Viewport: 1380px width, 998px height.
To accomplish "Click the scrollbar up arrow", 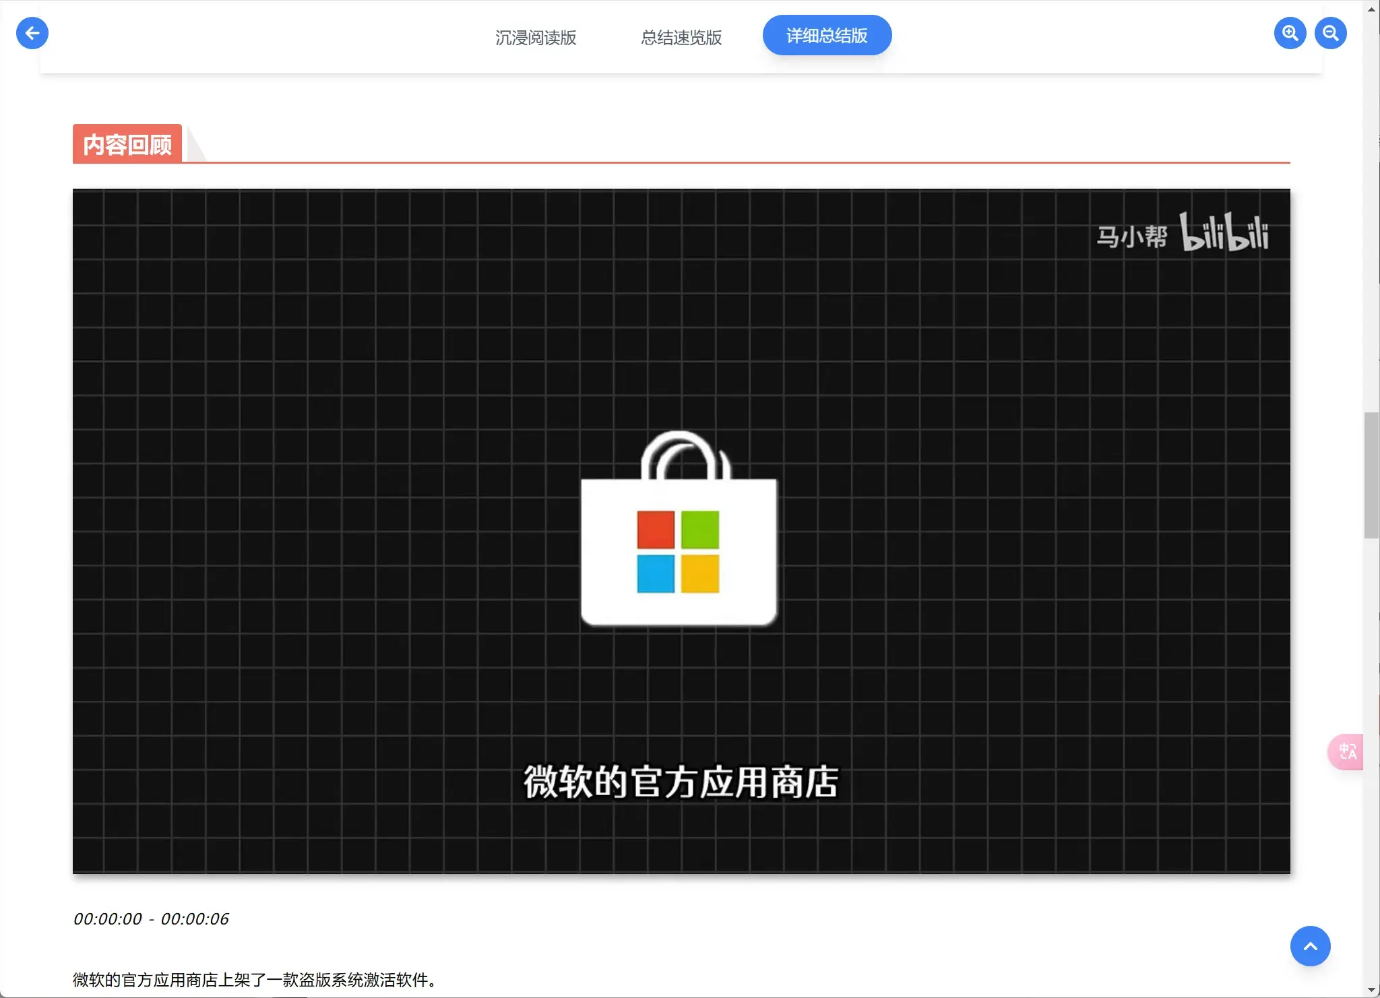I will [x=1371, y=9].
